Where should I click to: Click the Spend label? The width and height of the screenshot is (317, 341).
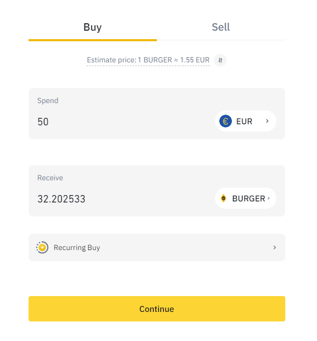point(48,100)
